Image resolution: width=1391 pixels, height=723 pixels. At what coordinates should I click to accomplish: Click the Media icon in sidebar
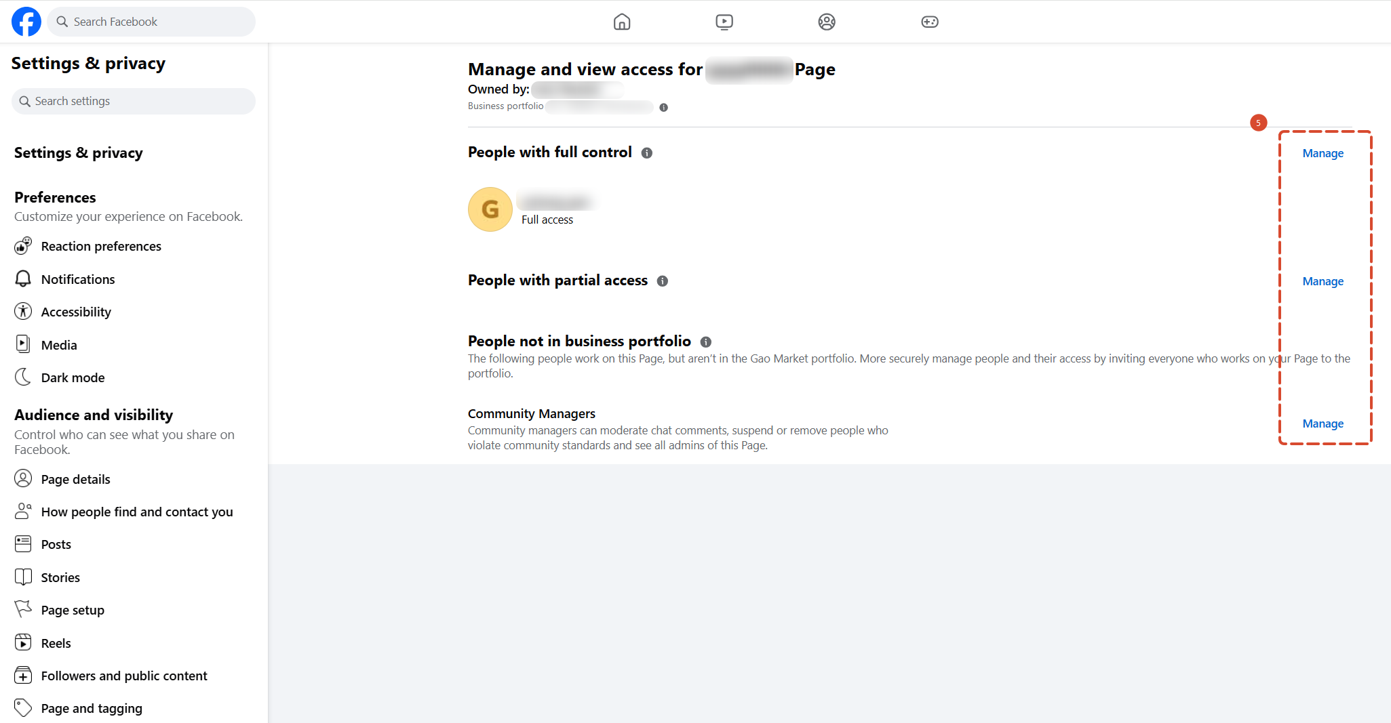[23, 344]
